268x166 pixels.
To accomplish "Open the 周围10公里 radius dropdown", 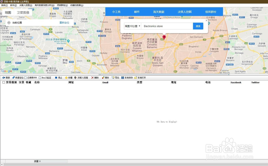I will coord(132,26).
